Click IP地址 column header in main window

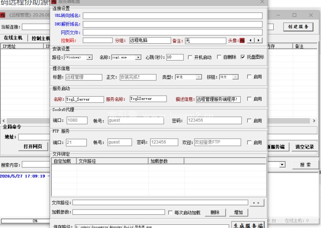[x=22, y=46]
